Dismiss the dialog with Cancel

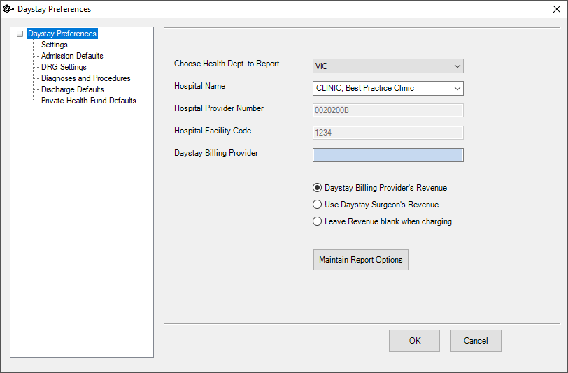click(476, 341)
